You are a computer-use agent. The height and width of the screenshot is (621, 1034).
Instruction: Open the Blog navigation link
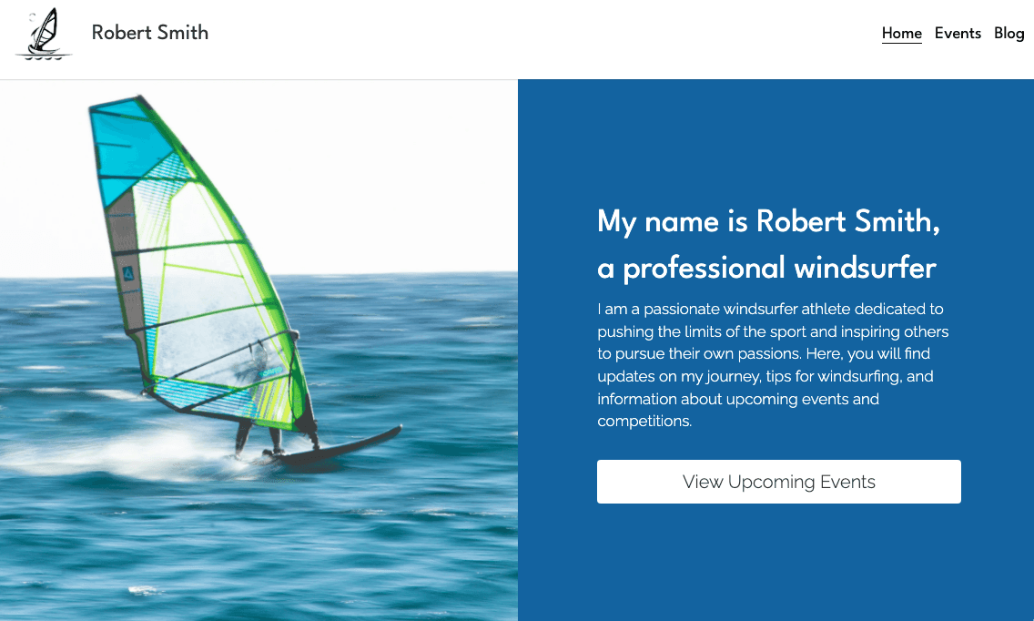(1009, 34)
